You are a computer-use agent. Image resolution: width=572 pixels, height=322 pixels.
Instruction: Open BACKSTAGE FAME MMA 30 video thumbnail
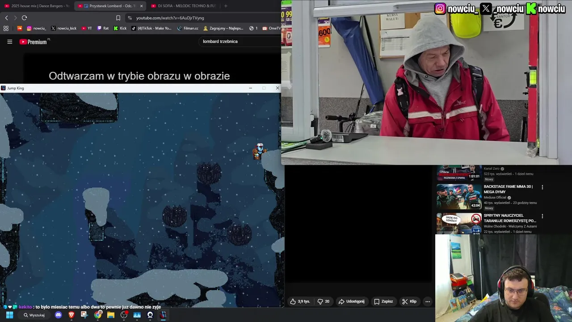click(x=459, y=196)
